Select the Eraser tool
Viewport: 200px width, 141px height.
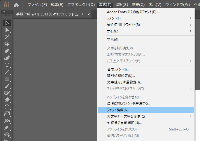7,100
